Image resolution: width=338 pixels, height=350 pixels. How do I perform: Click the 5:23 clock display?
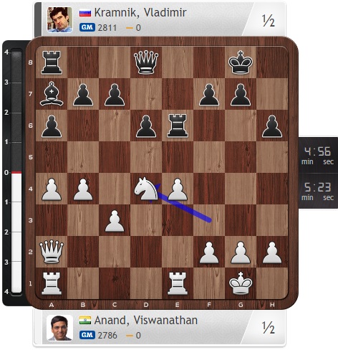click(x=318, y=191)
